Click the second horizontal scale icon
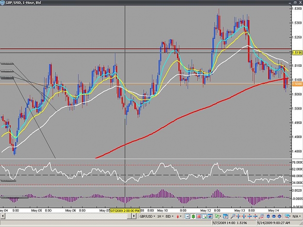 (x=244, y=216)
